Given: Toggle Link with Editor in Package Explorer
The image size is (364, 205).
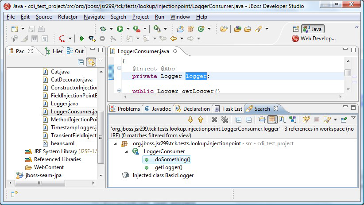Looking at the screenshot, I should click(x=91, y=62).
